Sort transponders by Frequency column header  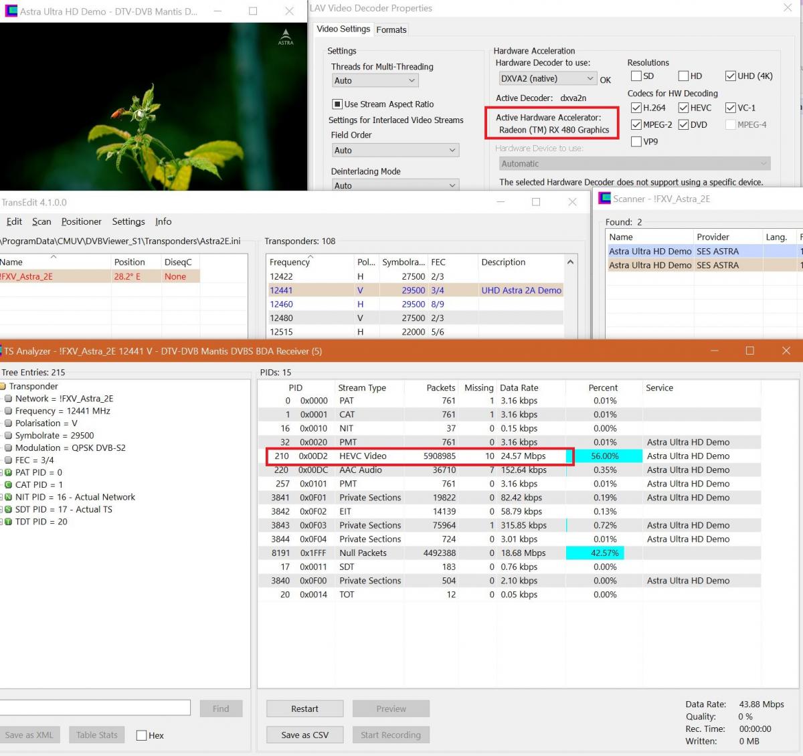[310, 262]
